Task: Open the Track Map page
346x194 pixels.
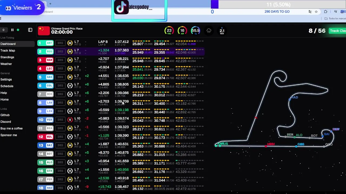Action: (8, 51)
